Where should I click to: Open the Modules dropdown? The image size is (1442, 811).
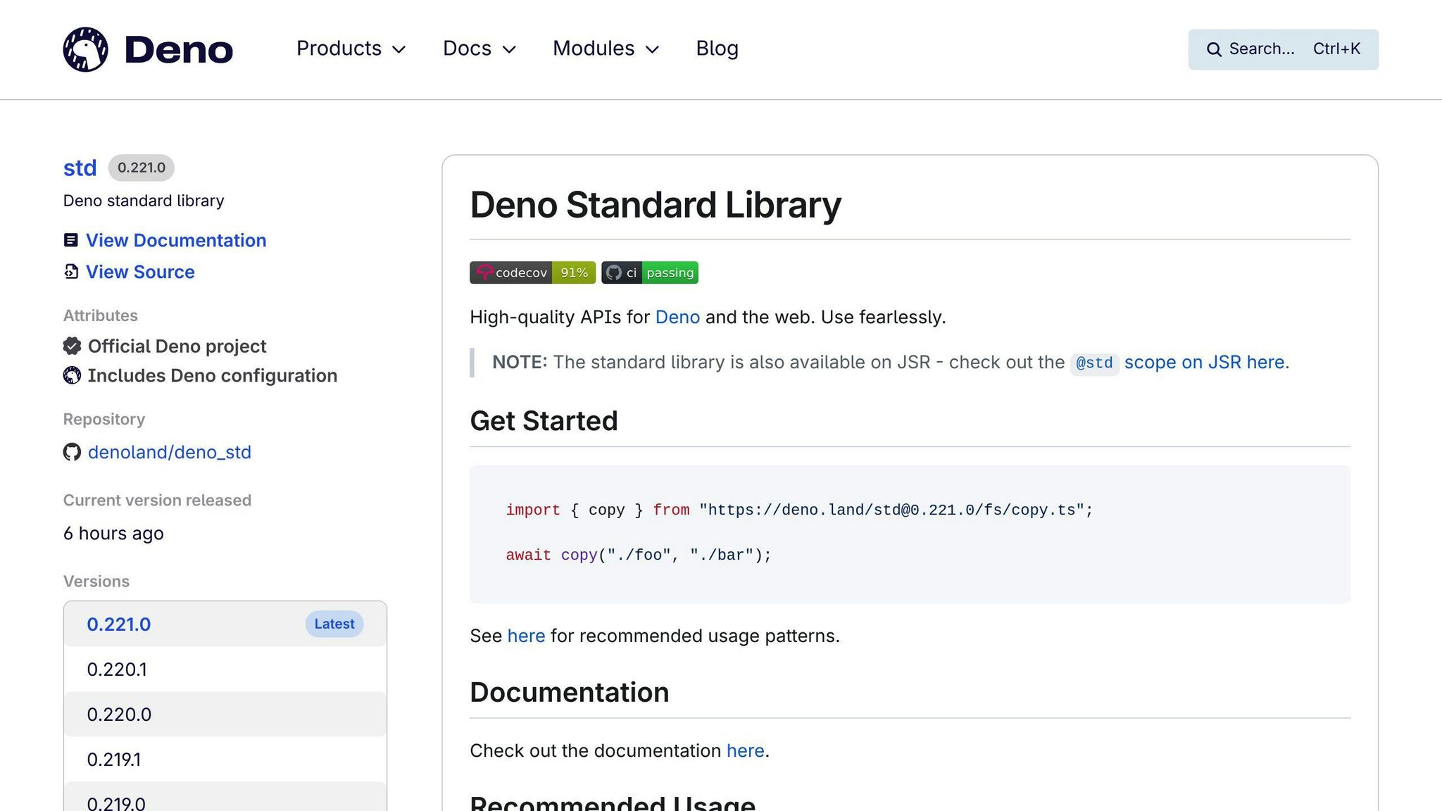604,49
